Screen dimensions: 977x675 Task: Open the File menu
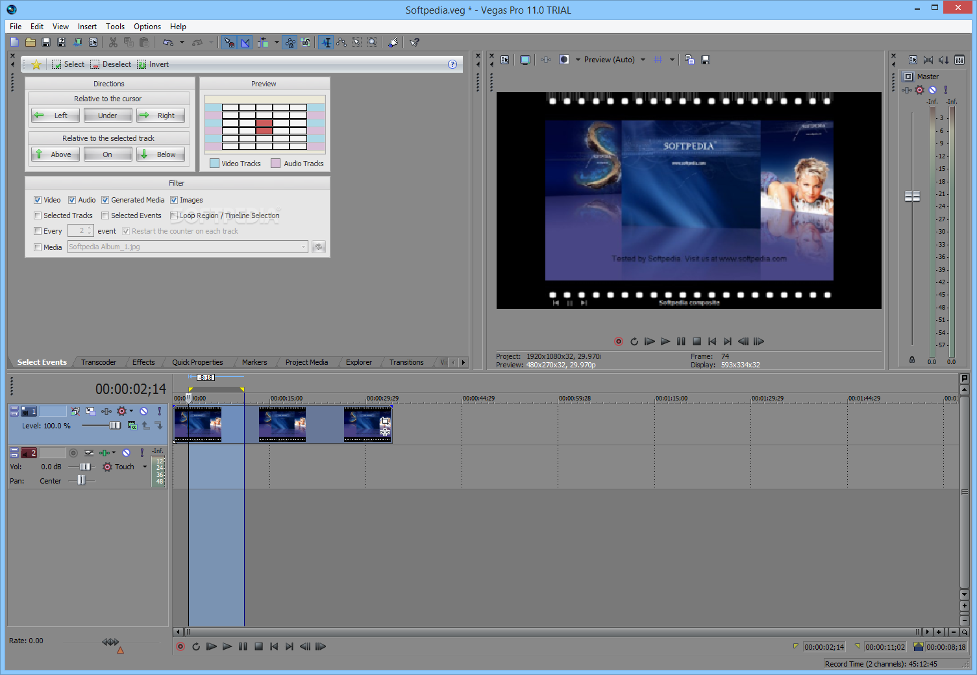16,27
